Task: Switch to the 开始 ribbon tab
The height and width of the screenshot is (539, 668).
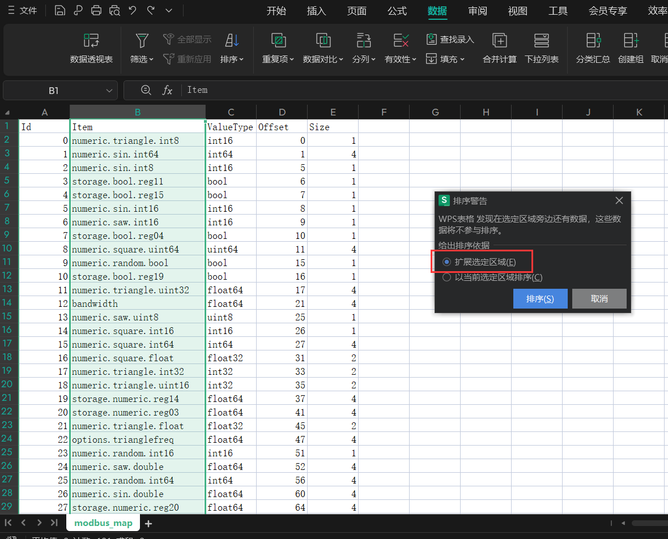Action: tap(276, 11)
